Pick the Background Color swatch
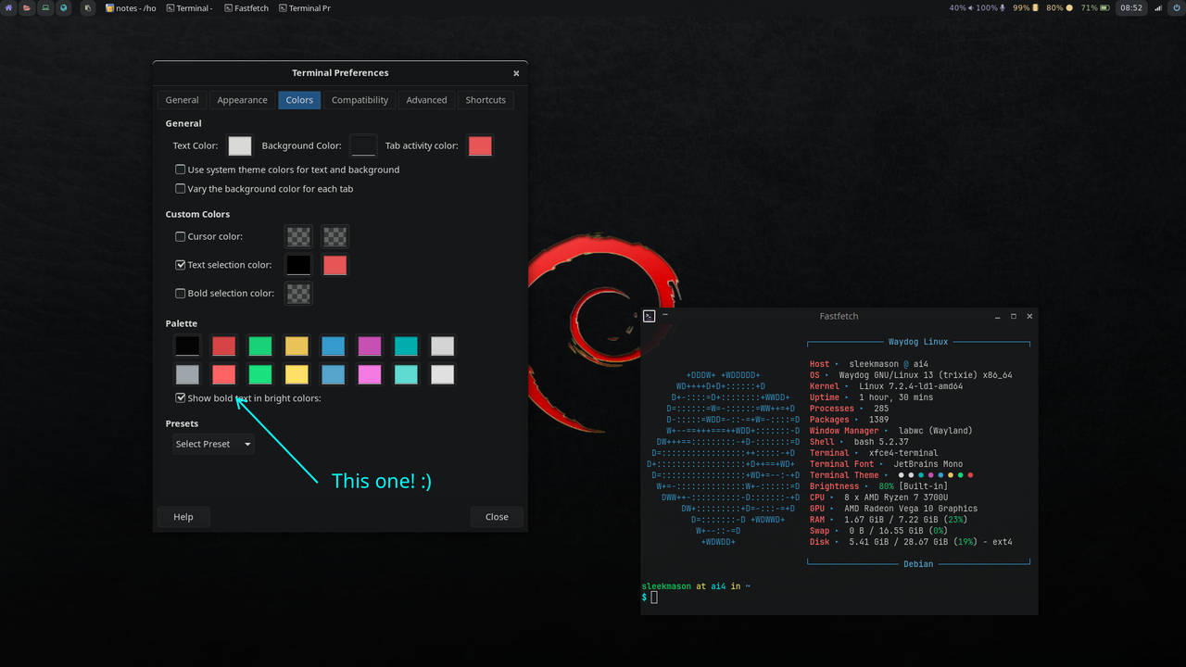 coord(363,145)
